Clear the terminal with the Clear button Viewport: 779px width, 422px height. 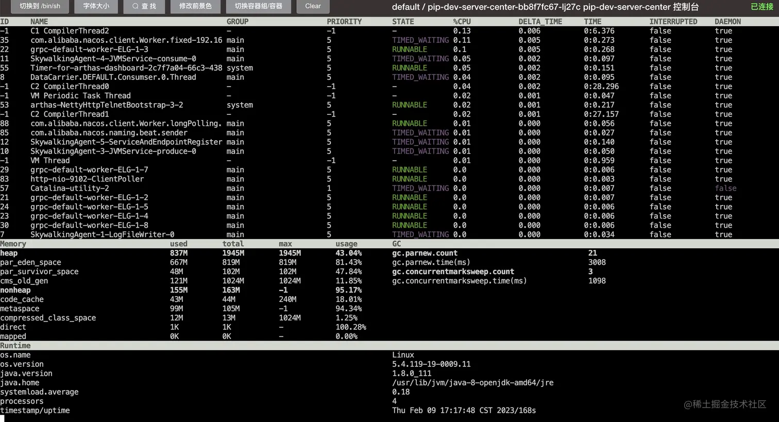pyautogui.click(x=313, y=6)
